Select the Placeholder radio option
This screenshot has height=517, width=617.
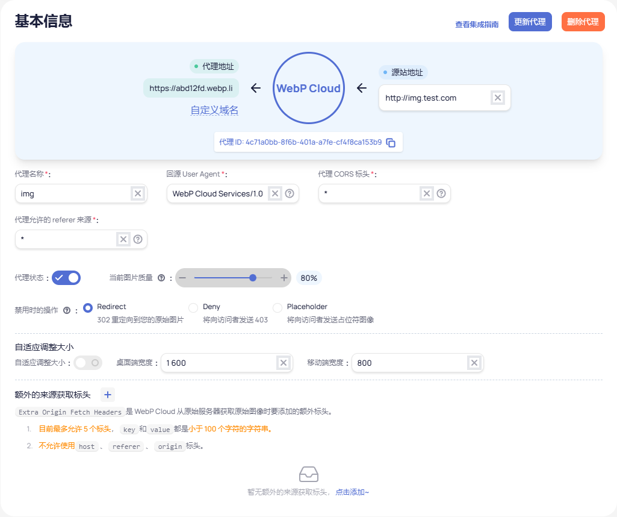pos(277,307)
